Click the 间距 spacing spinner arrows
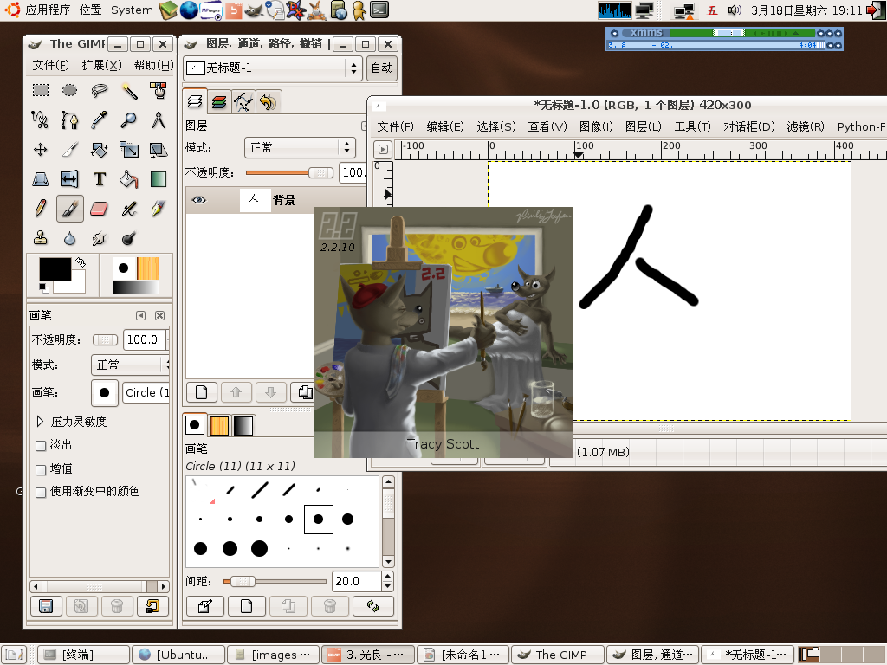 click(x=387, y=581)
